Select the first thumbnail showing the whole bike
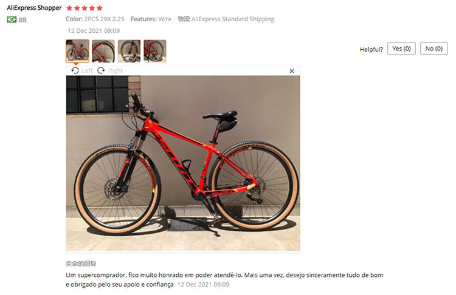456x295 pixels. coord(77,51)
